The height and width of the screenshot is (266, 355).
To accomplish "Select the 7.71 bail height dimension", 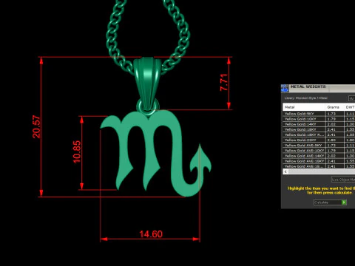I will (x=224, y=83).
